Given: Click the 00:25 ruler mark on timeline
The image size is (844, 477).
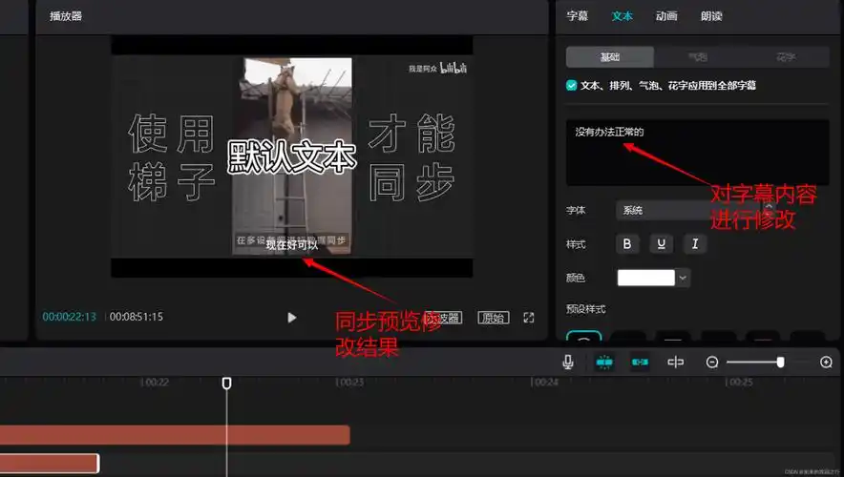Looking at the screenshot, I should [740, 383].
